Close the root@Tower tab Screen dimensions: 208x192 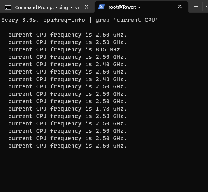(x=180, y=7)
